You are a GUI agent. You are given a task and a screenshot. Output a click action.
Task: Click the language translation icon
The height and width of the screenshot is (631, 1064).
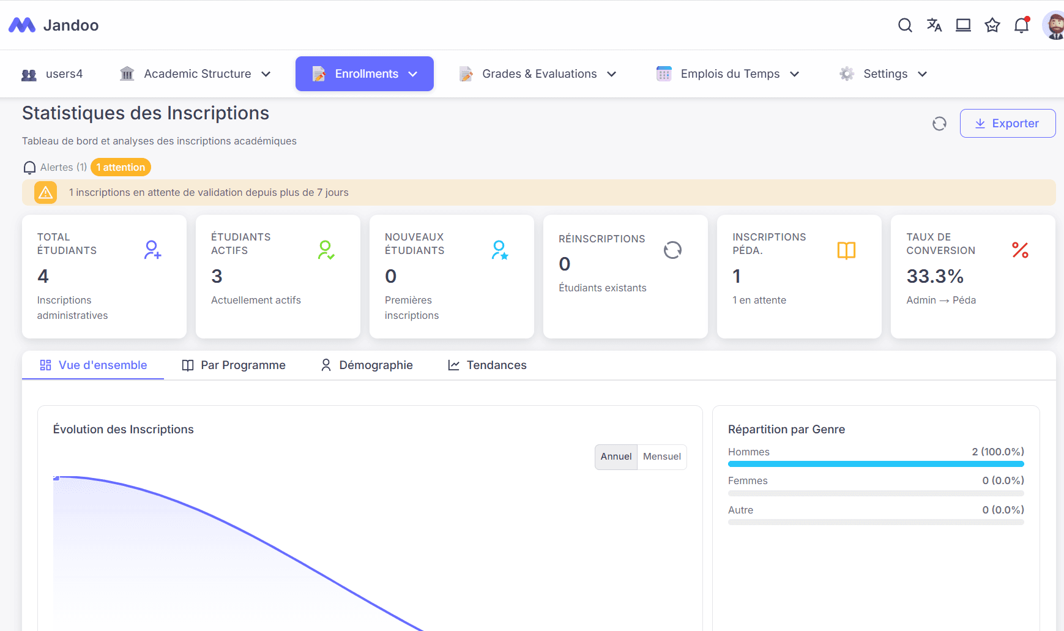934,25
